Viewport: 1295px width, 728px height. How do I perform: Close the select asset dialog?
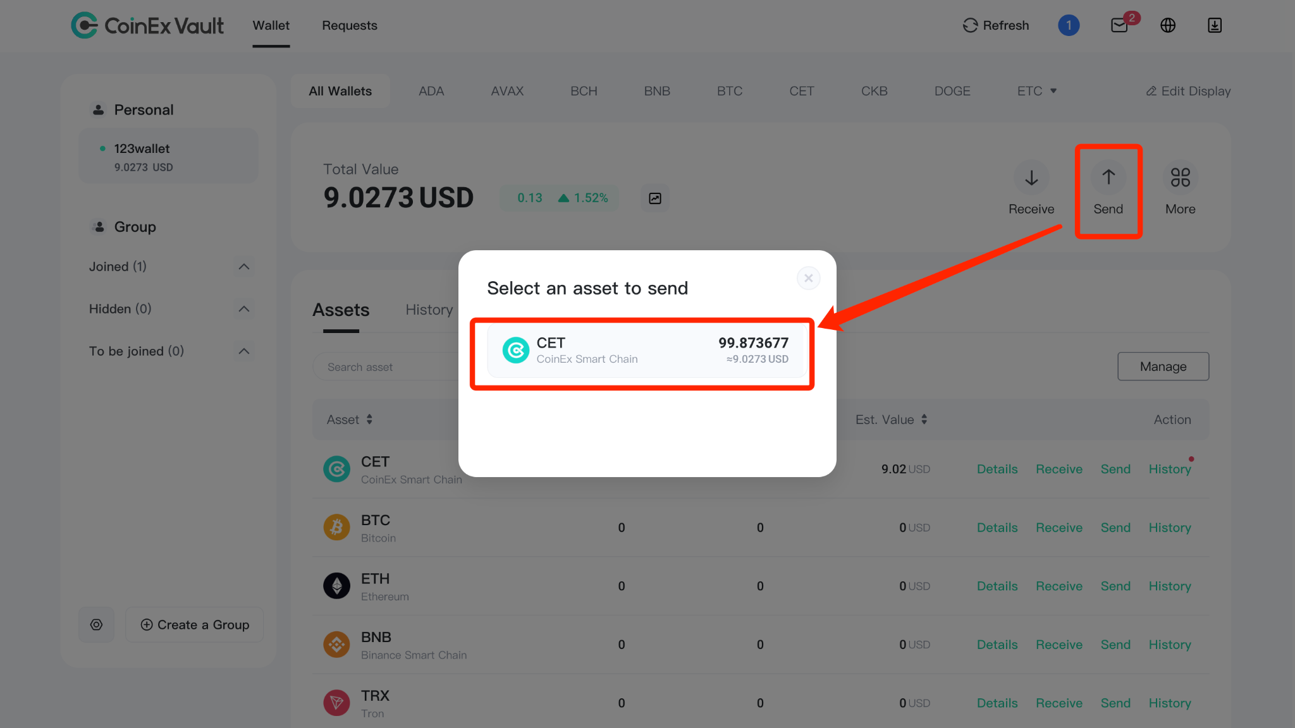pyautogui.click(x=808, y=278)
